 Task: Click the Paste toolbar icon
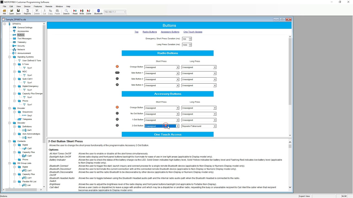57,12
